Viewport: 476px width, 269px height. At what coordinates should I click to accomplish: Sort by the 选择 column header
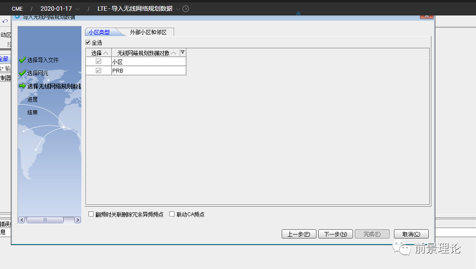[99, 53]
